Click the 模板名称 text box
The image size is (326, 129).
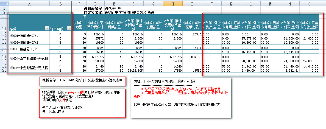click(82, 81)
